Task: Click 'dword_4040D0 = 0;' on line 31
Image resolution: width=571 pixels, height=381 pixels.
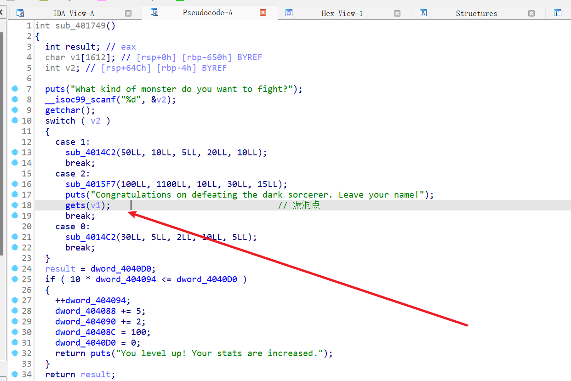Action: [x=98, y=342]
